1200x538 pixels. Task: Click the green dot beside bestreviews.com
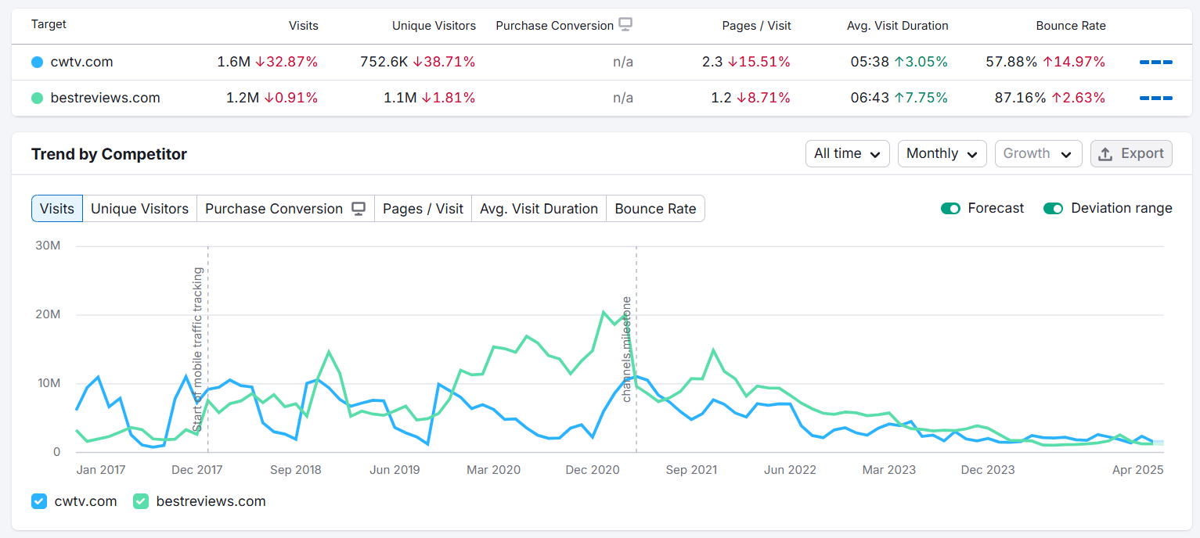[37, 98]
